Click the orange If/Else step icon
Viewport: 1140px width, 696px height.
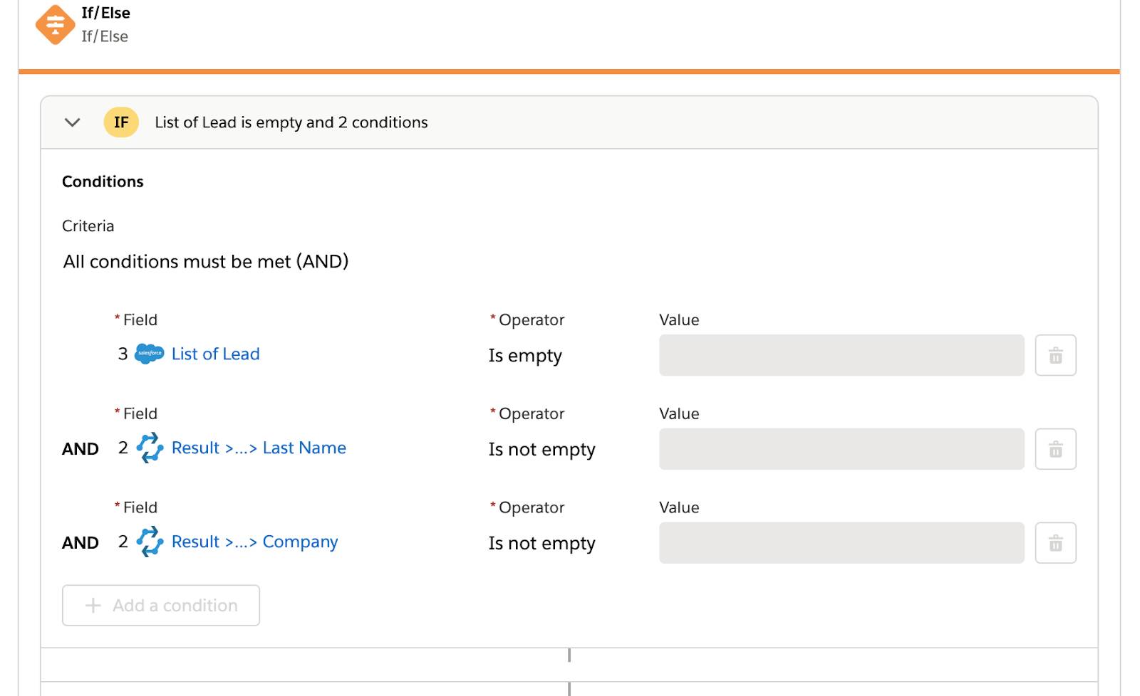point(55,25)
